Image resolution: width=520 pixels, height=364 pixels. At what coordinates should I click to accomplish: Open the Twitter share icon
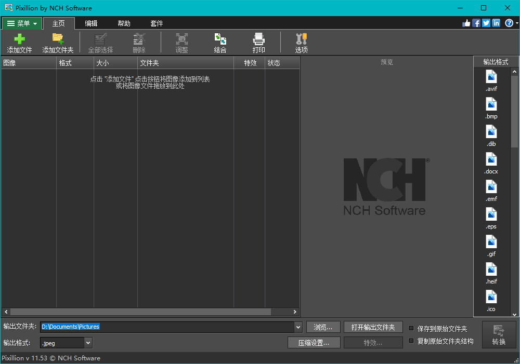(x=486, y=23)
